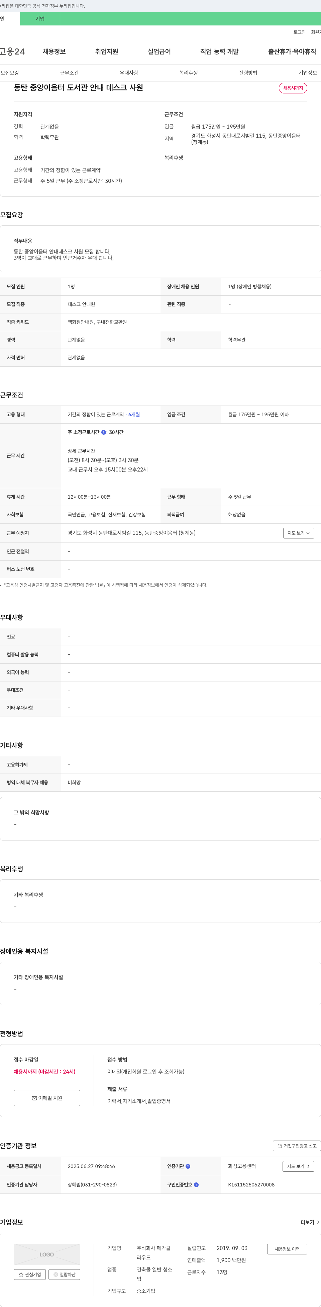Click 백화점안내원, 구내전화교환원 keyword text
This screenshot has width=321, height=1307.
tap(97, 322)
